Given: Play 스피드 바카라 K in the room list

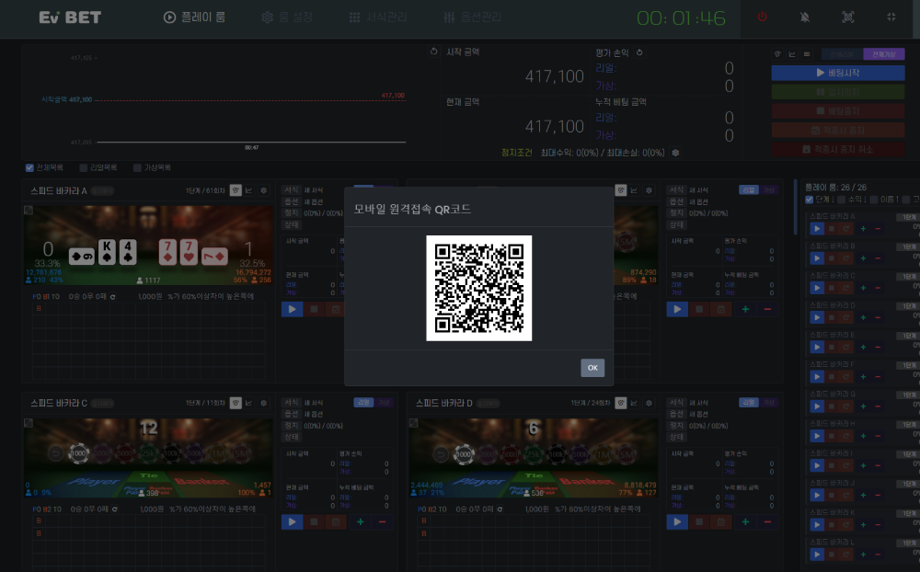Looking at the screenshot, I should coord(817,524).
